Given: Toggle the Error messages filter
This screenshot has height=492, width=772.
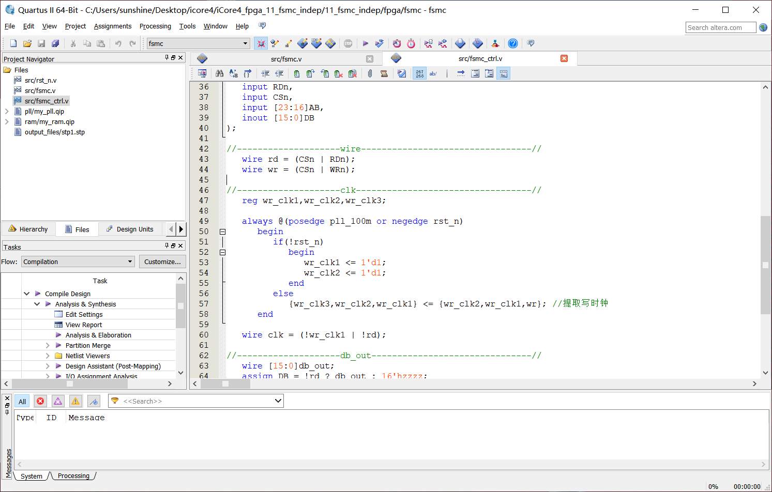Looking at the screenshot, I should click(40, 401).
